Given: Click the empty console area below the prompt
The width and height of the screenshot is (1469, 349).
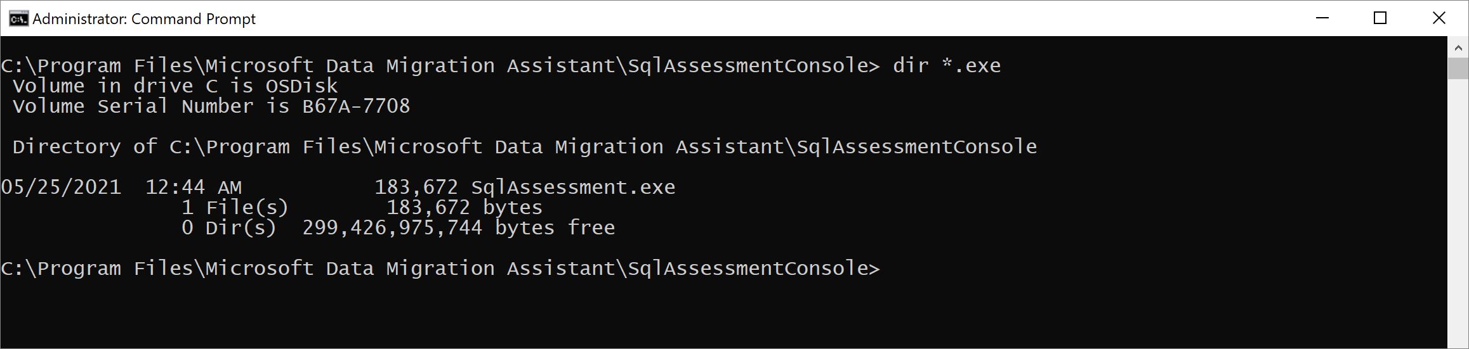Looking at the screenshot, I should tap(698, 314).
